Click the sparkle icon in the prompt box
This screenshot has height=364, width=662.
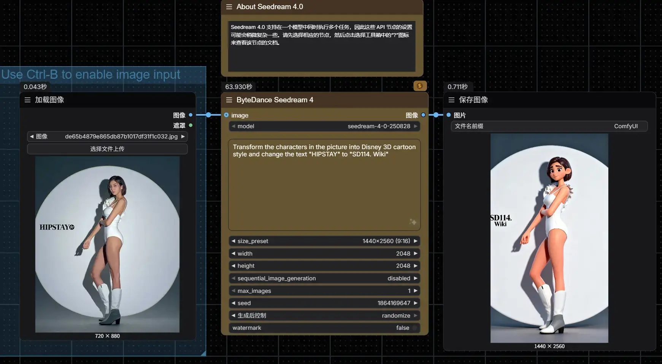point(413,222)
